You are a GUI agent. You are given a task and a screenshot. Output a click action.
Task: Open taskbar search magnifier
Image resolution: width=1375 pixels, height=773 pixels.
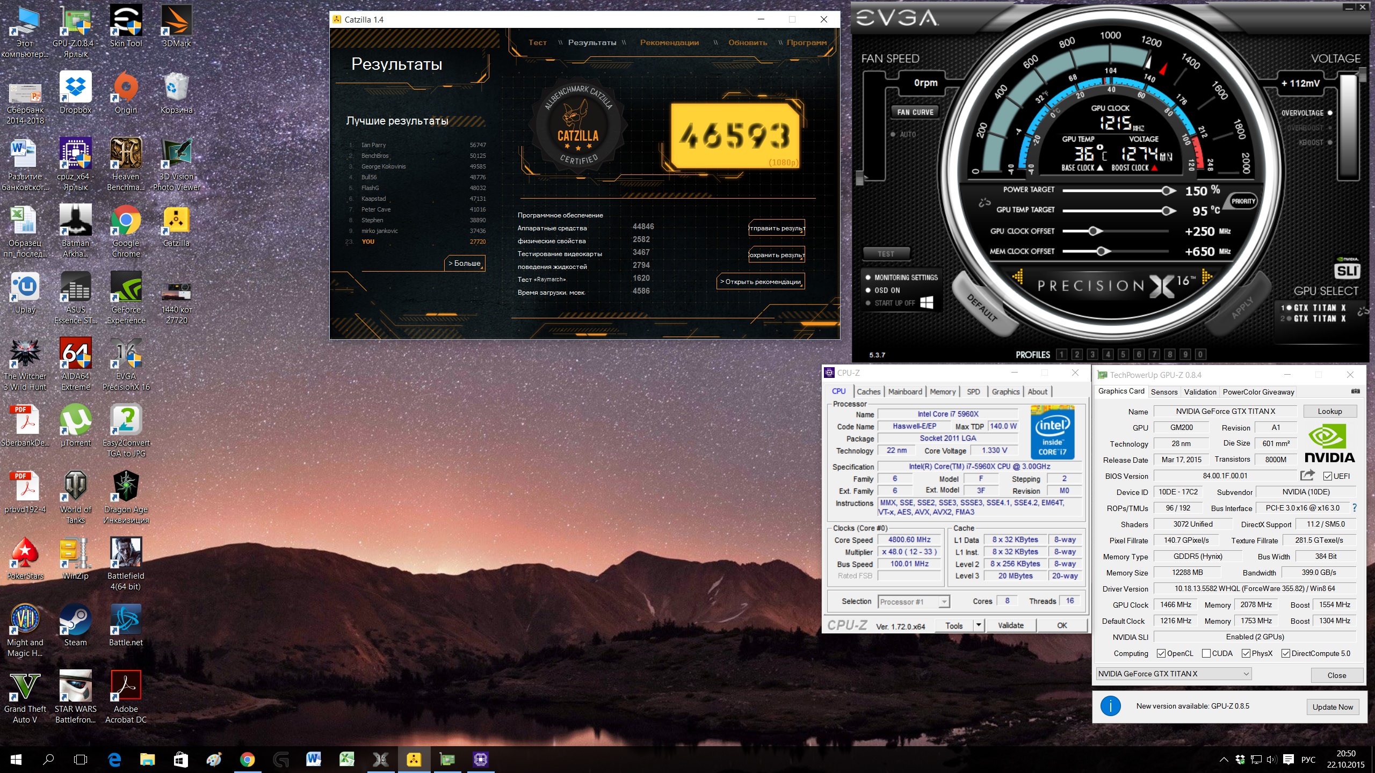(48, 759)
